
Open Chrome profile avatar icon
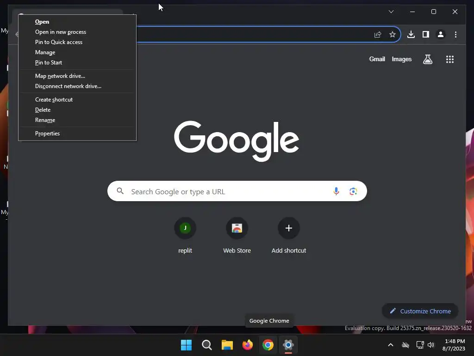441,34
